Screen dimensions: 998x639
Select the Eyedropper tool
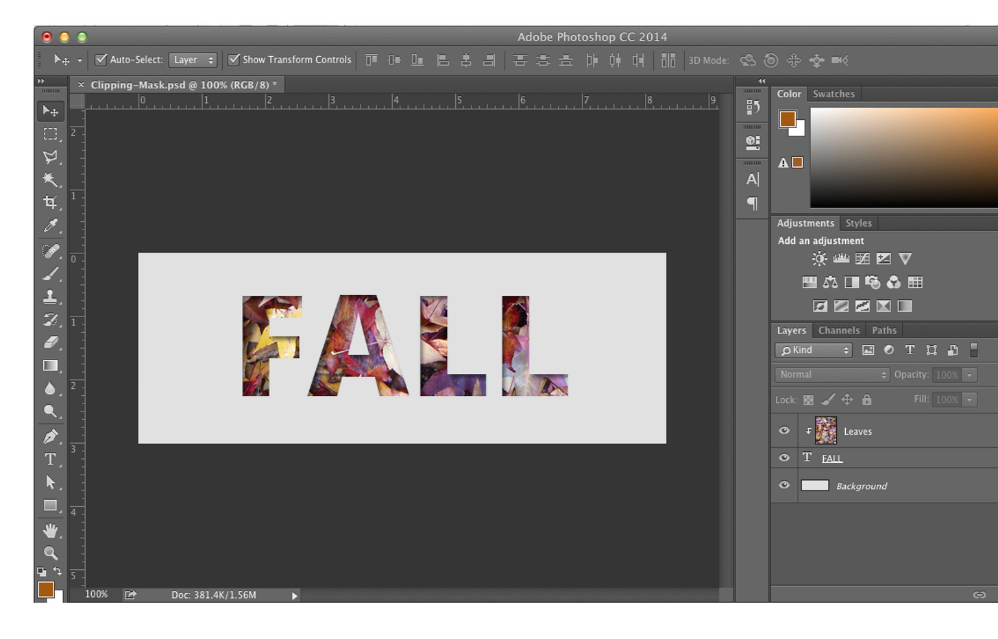point(50,225)
